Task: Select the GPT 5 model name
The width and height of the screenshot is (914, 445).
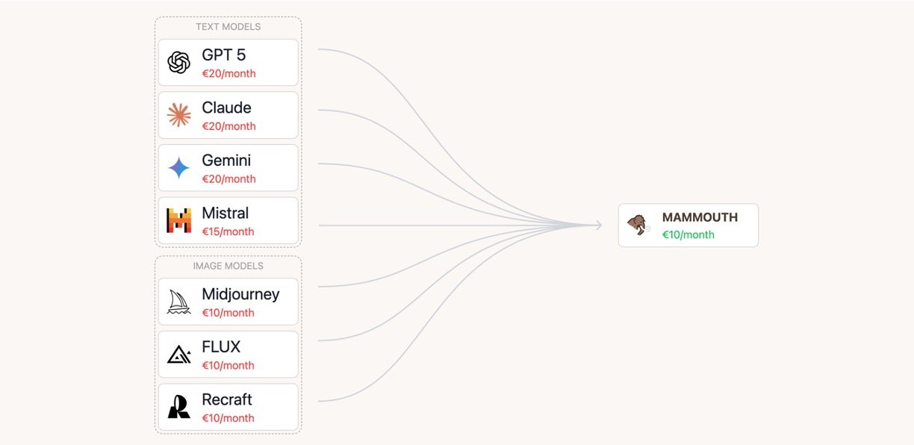Action: (x=223, y=55)
